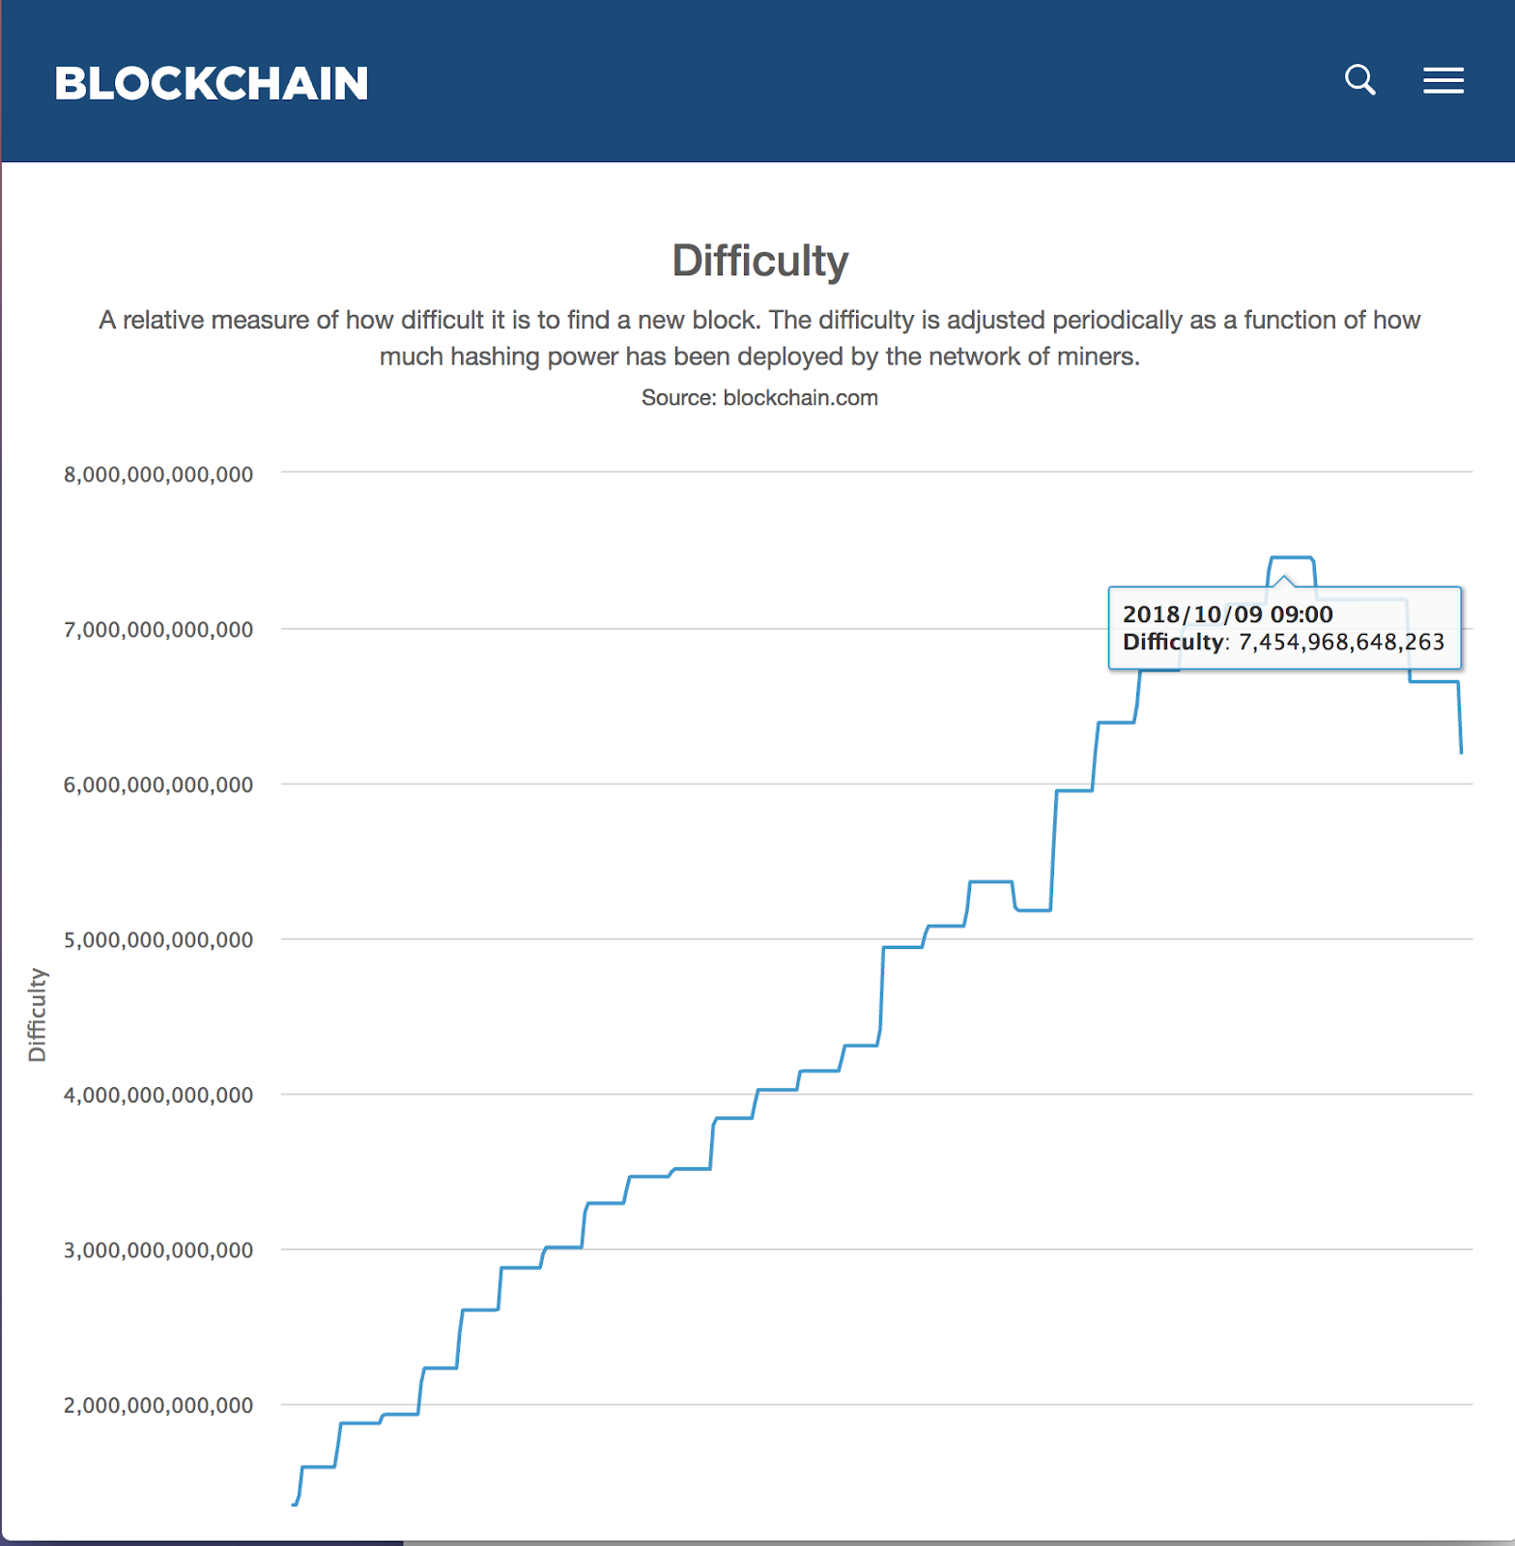Click the tooltip difficulty value 7,454,968,648,263
This screenshot has height=1546, width=1515.
1341,643
